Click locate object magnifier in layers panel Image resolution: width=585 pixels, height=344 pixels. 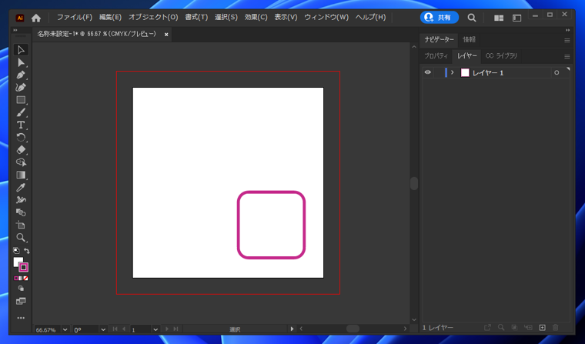(x=501, y=328)
